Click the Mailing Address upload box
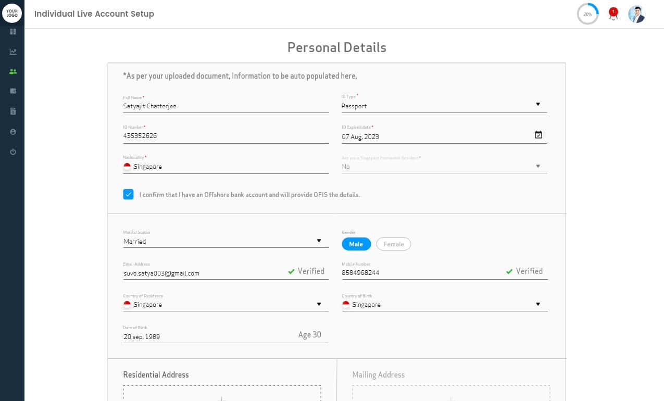Screen dimensions: 664x401 [451, 393]
